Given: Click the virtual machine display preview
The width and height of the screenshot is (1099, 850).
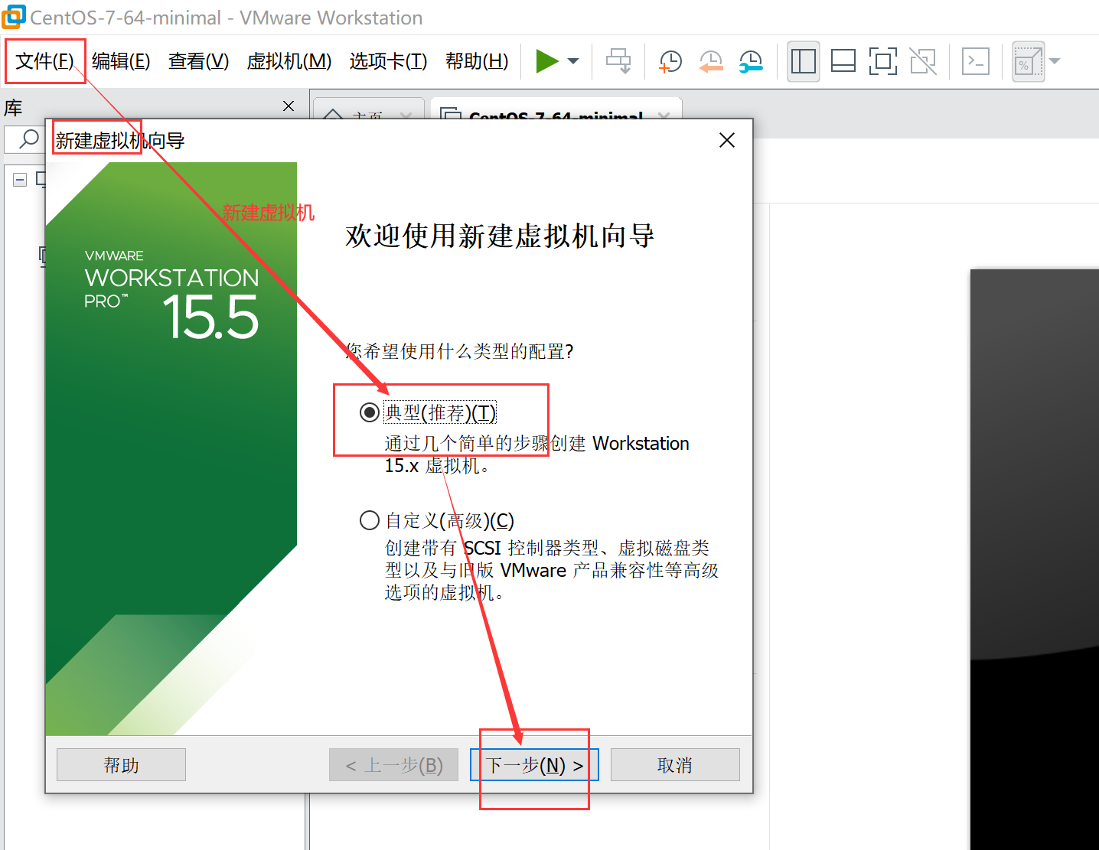Looking at the screenshot, I should coord(1035,559).
